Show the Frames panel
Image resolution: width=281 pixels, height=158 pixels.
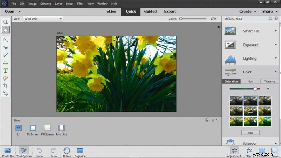[274, 152]
